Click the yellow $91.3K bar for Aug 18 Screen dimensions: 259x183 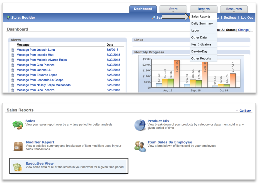point(165,83)
